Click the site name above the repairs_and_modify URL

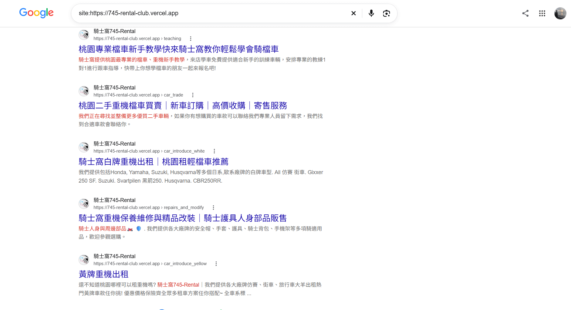pos(114,200)
